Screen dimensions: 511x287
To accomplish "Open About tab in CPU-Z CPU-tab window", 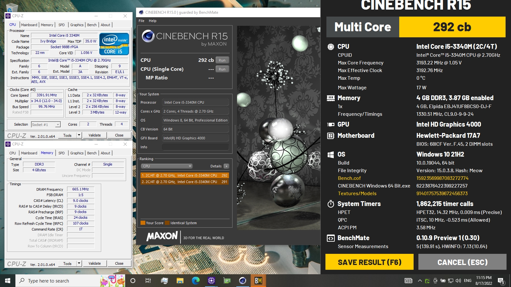I will click(x=105, y=25).
